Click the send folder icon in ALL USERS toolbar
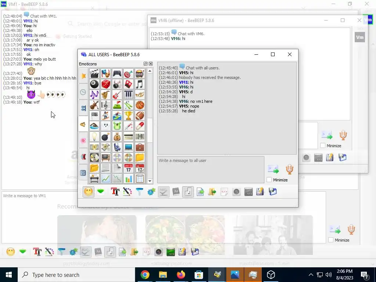This screenshot has width=376, height=282. point(212,192)
